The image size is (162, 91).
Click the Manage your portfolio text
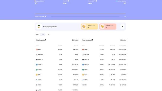click(50, 27)
